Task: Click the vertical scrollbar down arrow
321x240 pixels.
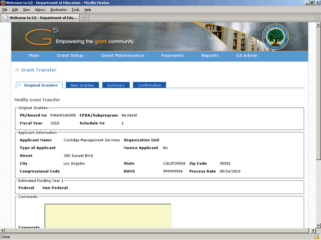Action: pyautogui.click(x=318, y=225)
